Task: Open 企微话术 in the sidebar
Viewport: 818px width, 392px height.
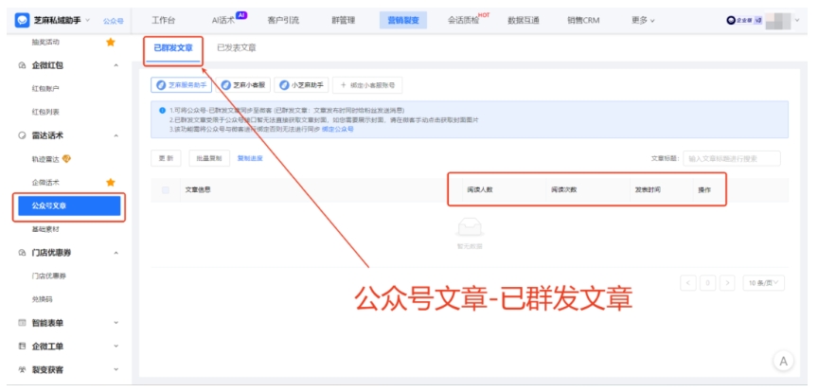Action: pos(45,182)
